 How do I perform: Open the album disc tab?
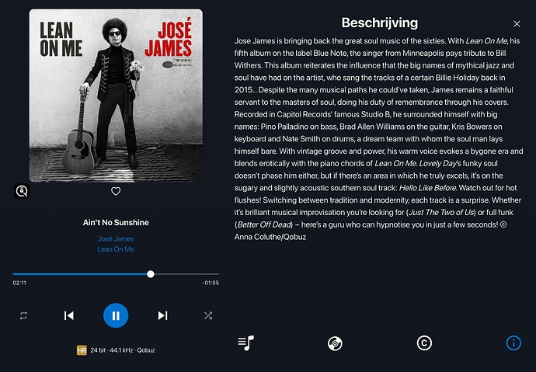click(x=335, y=342)
